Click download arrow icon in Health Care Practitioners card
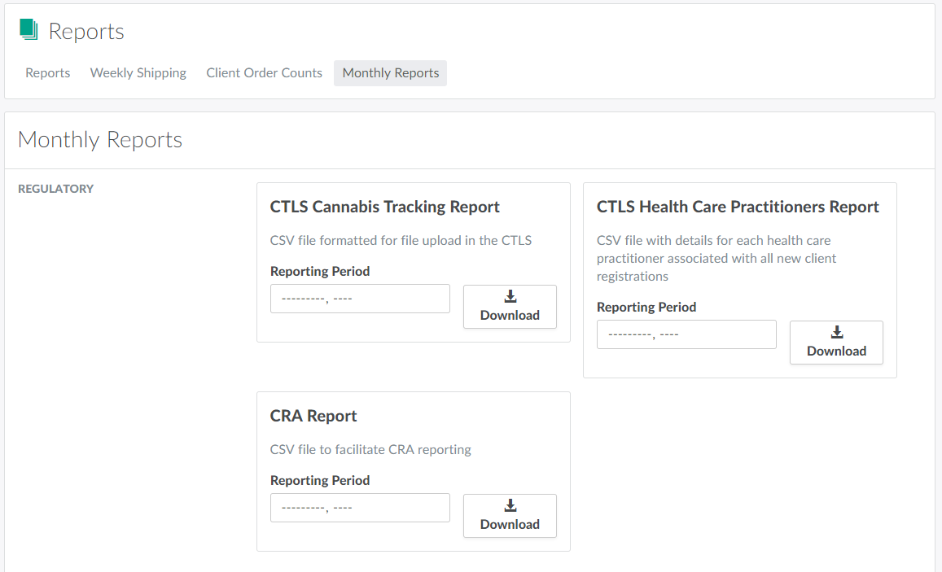 click(837, 332)
